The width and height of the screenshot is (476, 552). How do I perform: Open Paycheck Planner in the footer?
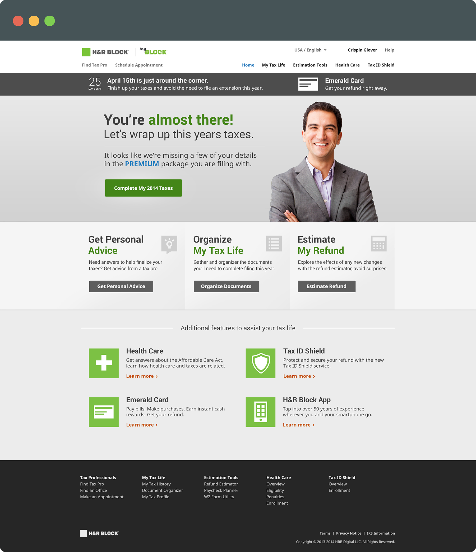click(x=221, y=490)
